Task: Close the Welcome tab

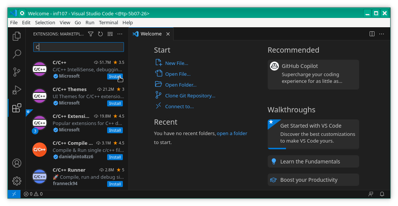Action: pos(168,34)
